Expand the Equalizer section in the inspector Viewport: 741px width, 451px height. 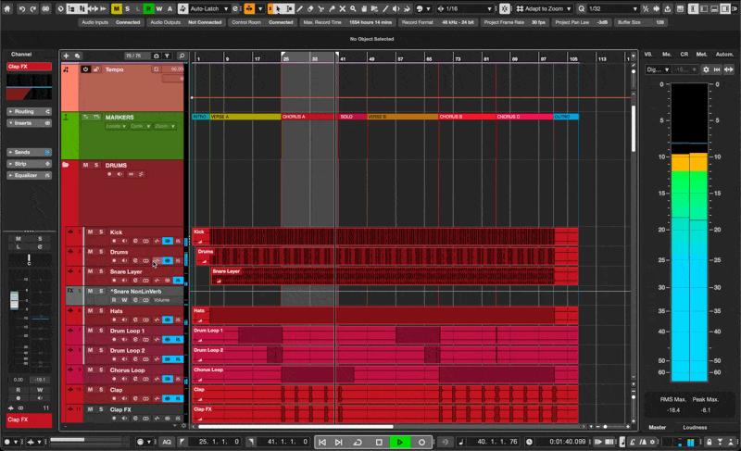coord(29,175)
